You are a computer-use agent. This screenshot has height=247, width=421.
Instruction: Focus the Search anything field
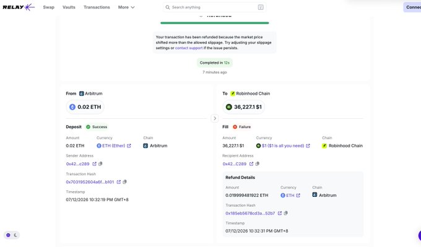(214, 7)
